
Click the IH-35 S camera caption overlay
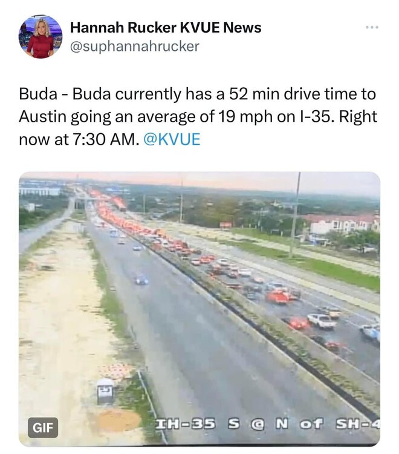(267, 424)
